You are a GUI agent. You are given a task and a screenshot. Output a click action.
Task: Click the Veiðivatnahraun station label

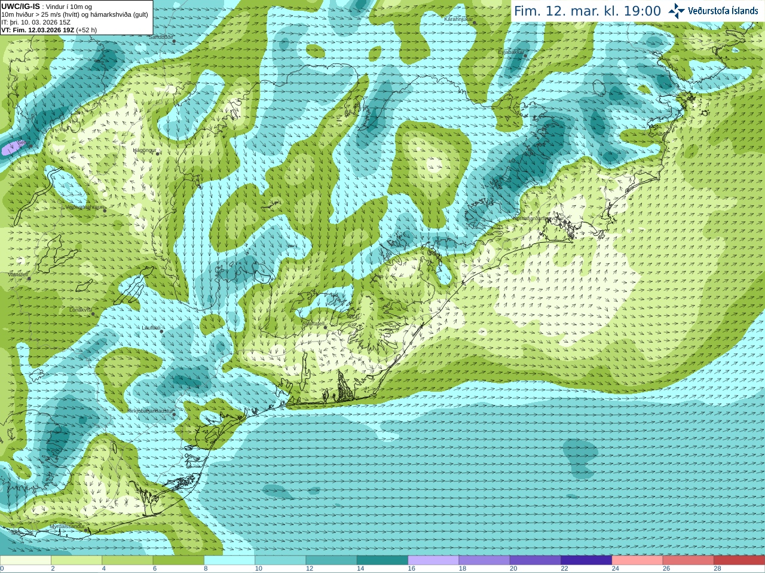[84, 206]
